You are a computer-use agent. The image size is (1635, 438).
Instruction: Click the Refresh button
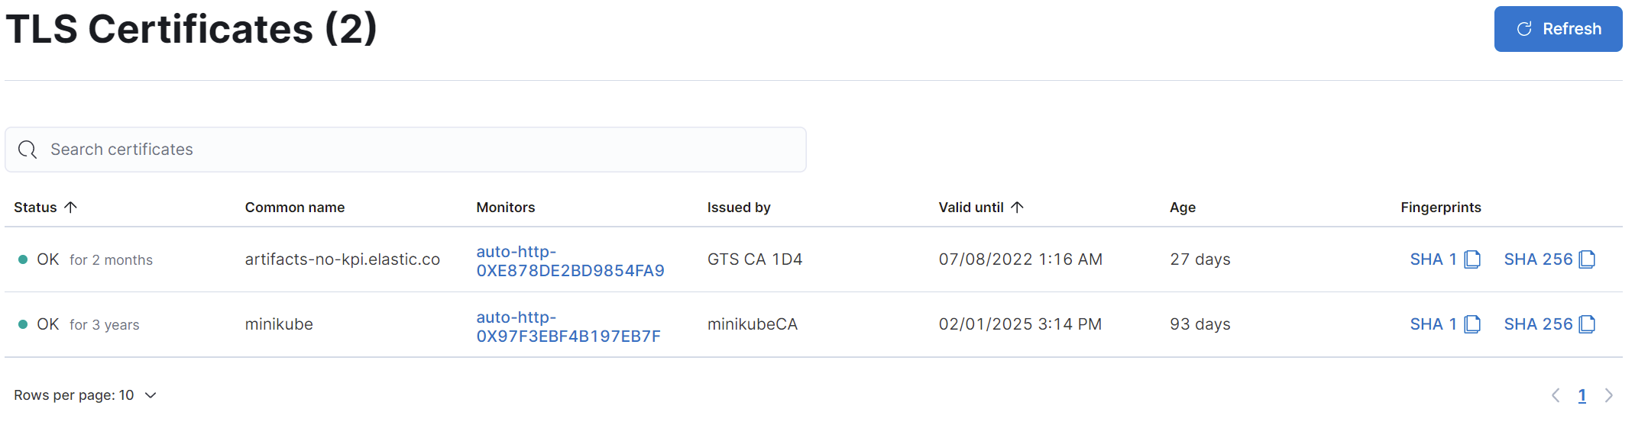[1558, 29]
